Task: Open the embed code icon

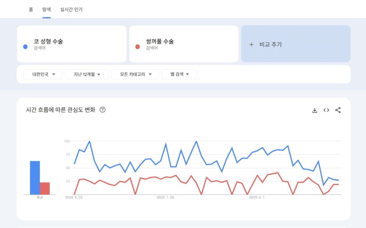Action: (x=326, y=110)
